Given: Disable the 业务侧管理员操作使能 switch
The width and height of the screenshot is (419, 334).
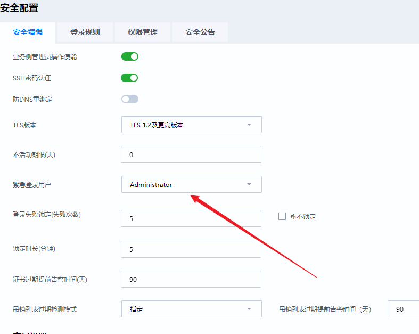Looking at the screenshot, I should tap(129, 56).
